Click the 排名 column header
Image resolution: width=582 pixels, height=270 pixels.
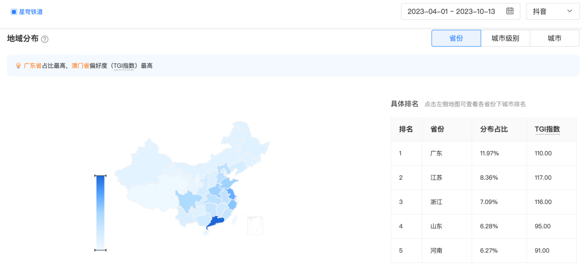point(406,129)
